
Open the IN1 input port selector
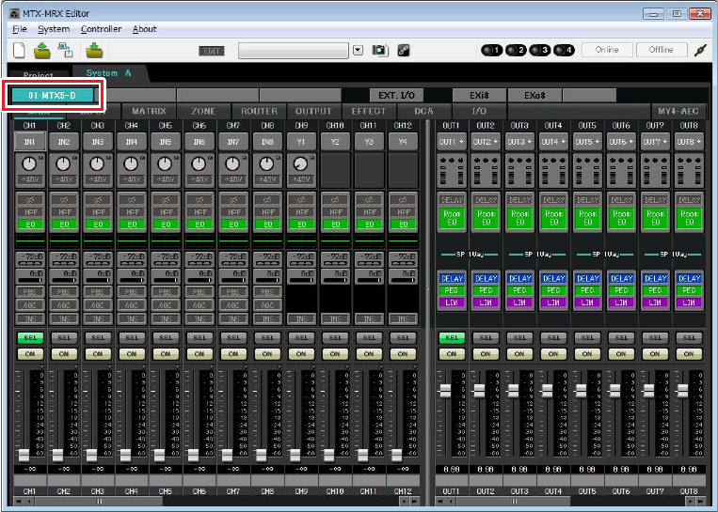[x=30, y=142]
